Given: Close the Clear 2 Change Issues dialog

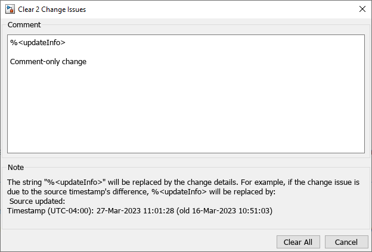Looking at the screenshot, I should click(x=362, y=9).
